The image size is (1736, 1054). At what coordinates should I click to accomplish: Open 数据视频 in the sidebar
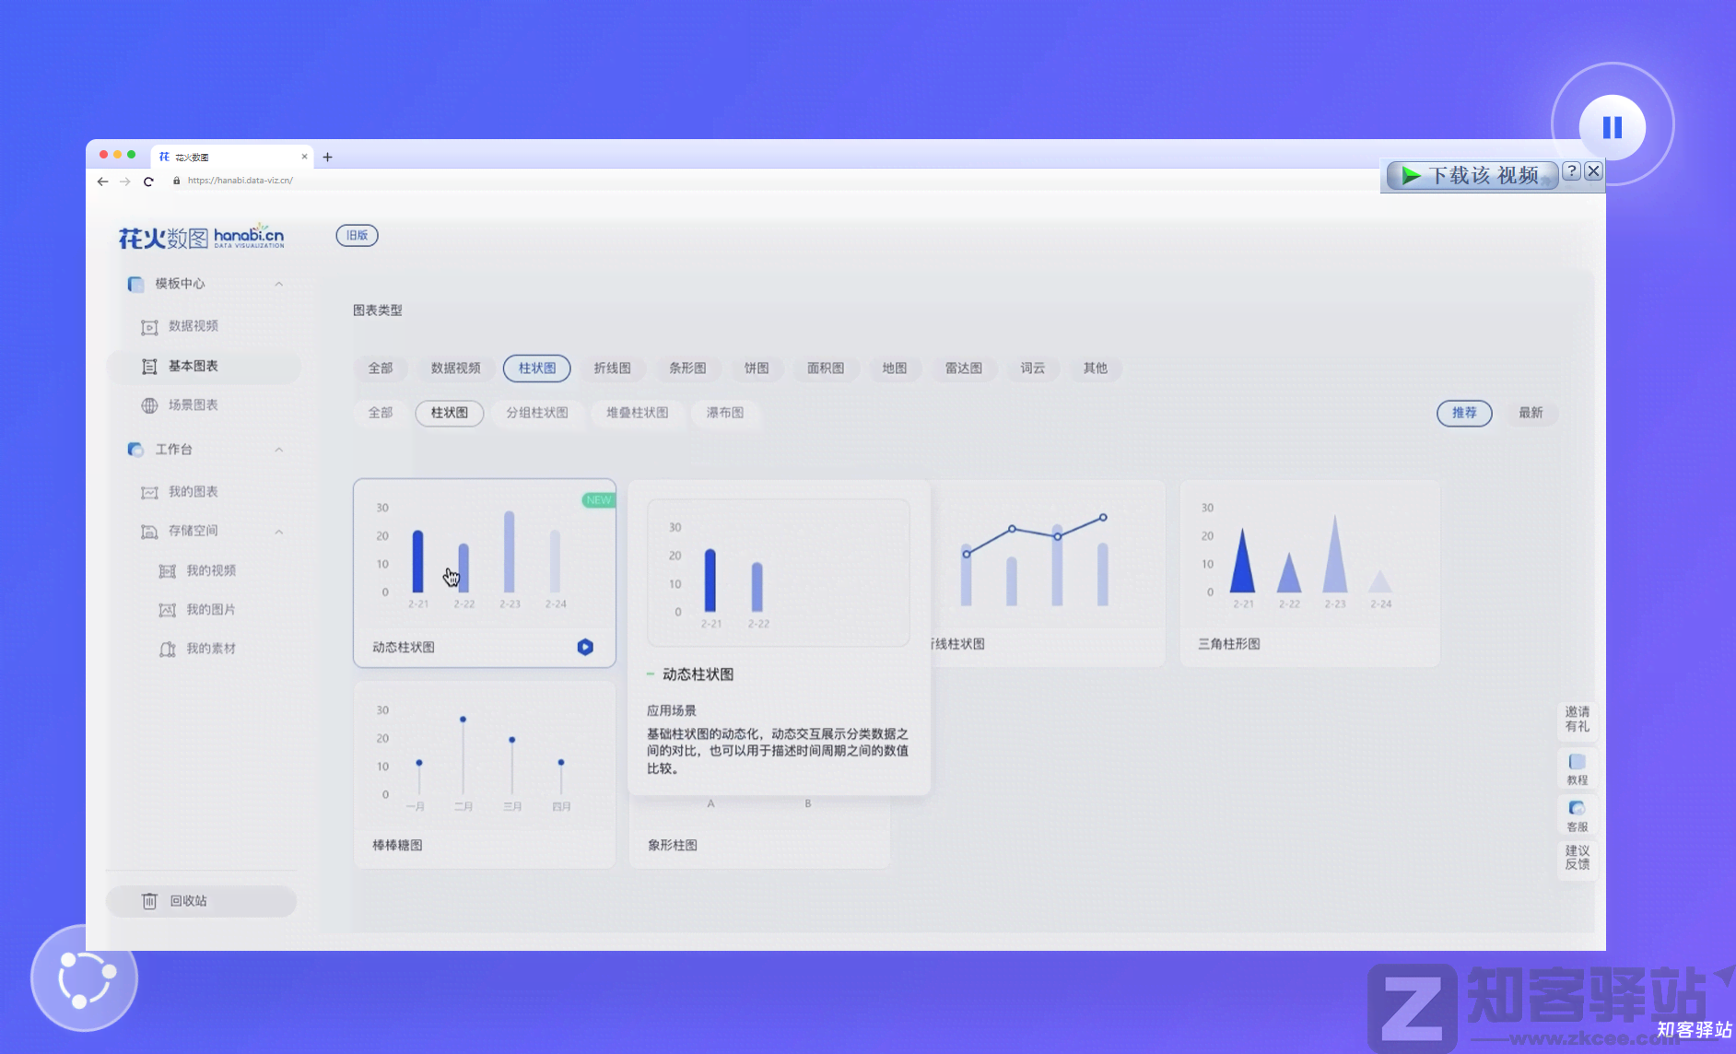pyautogui.click(x=193, y=326)
